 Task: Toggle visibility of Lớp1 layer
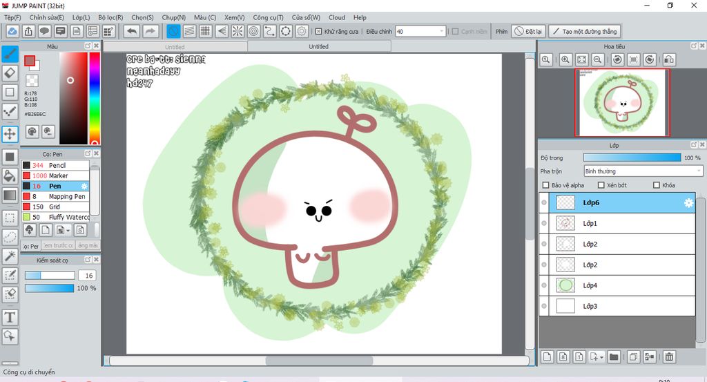[x=544, y=223]
